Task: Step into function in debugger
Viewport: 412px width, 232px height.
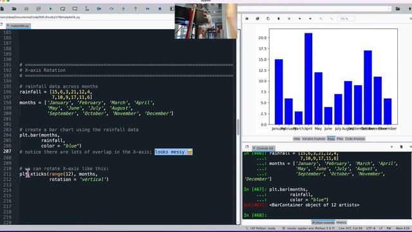Action: tap(123, 9)
